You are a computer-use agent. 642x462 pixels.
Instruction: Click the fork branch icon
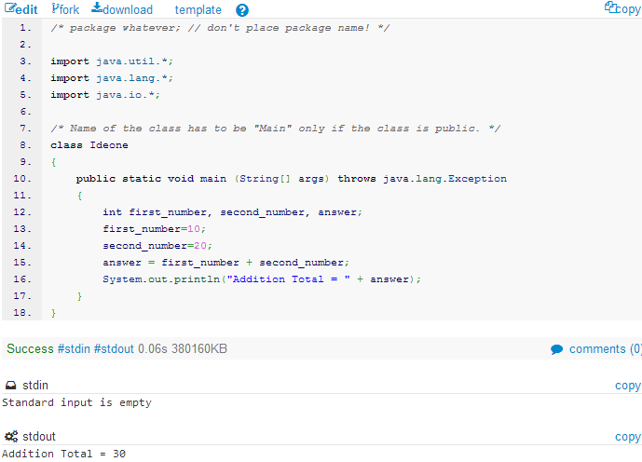[55, 7]
